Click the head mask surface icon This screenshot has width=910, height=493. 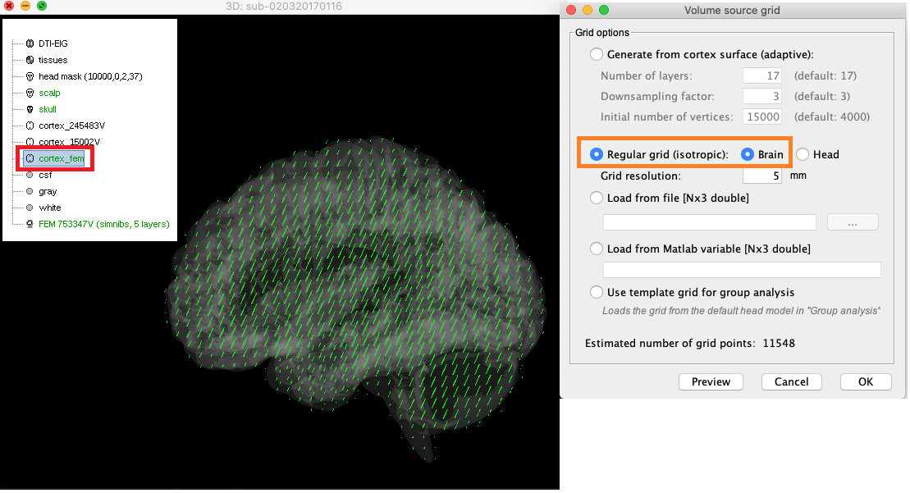click(x=30, y=76)
